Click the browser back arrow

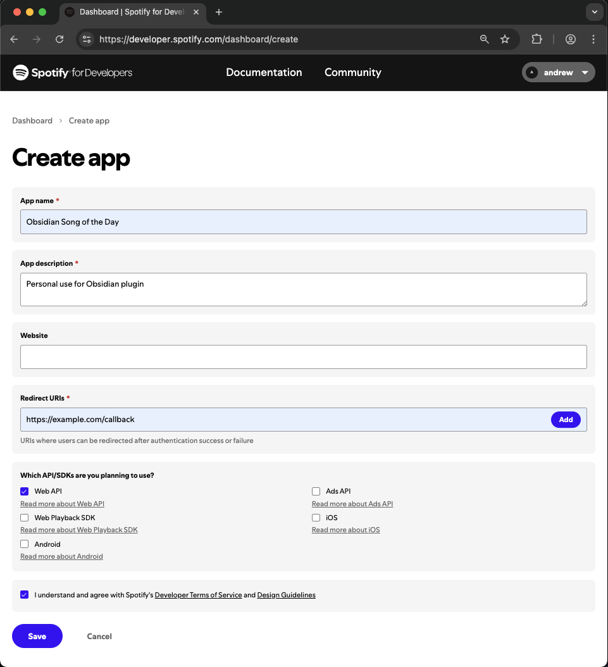[x=14, y=39]
